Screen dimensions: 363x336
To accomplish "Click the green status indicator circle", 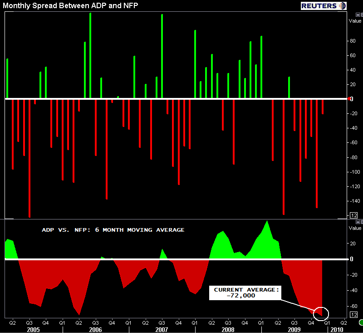I will 361,323.
